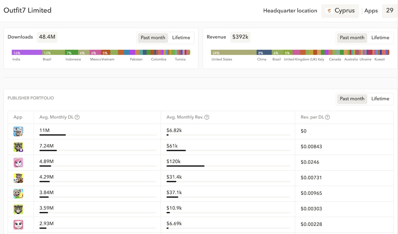The image size is (398, 234).
Task: Click the India 16% segment in downloads bar
Action: click(x=27, y=53)
